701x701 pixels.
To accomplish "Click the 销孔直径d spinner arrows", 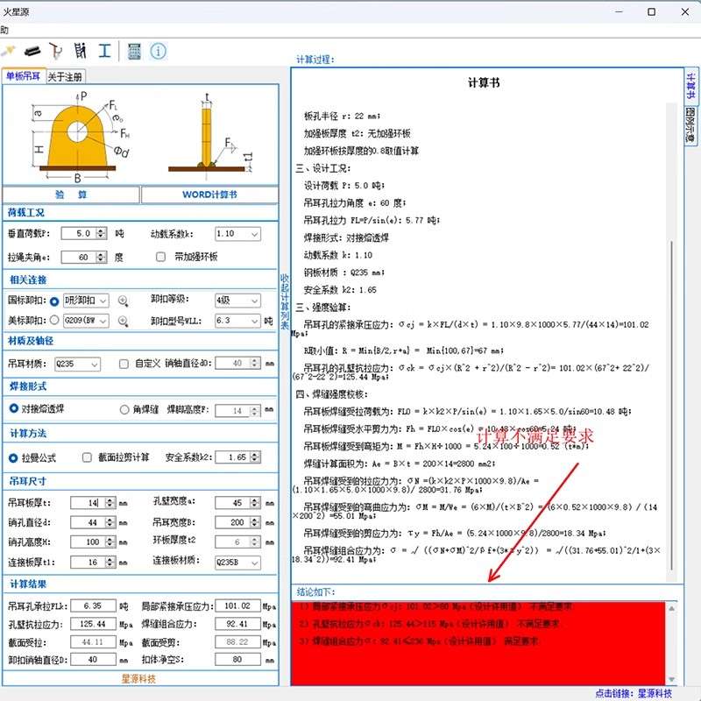I will coord(110,522).
